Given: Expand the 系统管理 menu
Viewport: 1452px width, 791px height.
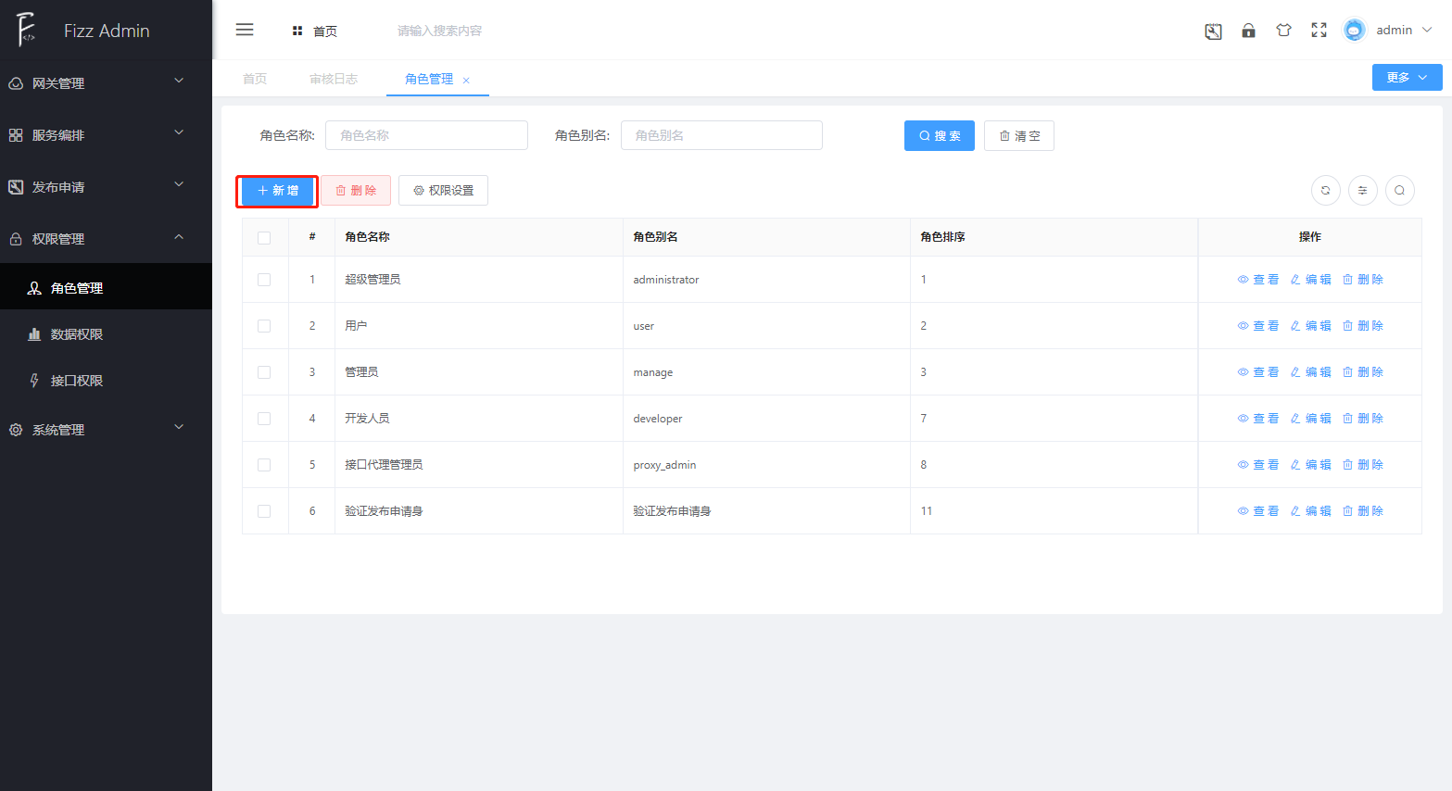Looking at the screenshot, I should 106,430.
